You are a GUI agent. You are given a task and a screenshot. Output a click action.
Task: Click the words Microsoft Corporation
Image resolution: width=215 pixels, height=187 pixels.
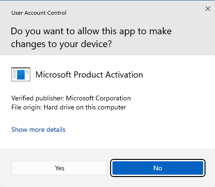pyautogui.click(x=98, y=98)
